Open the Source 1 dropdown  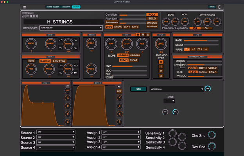click(56, 132)
